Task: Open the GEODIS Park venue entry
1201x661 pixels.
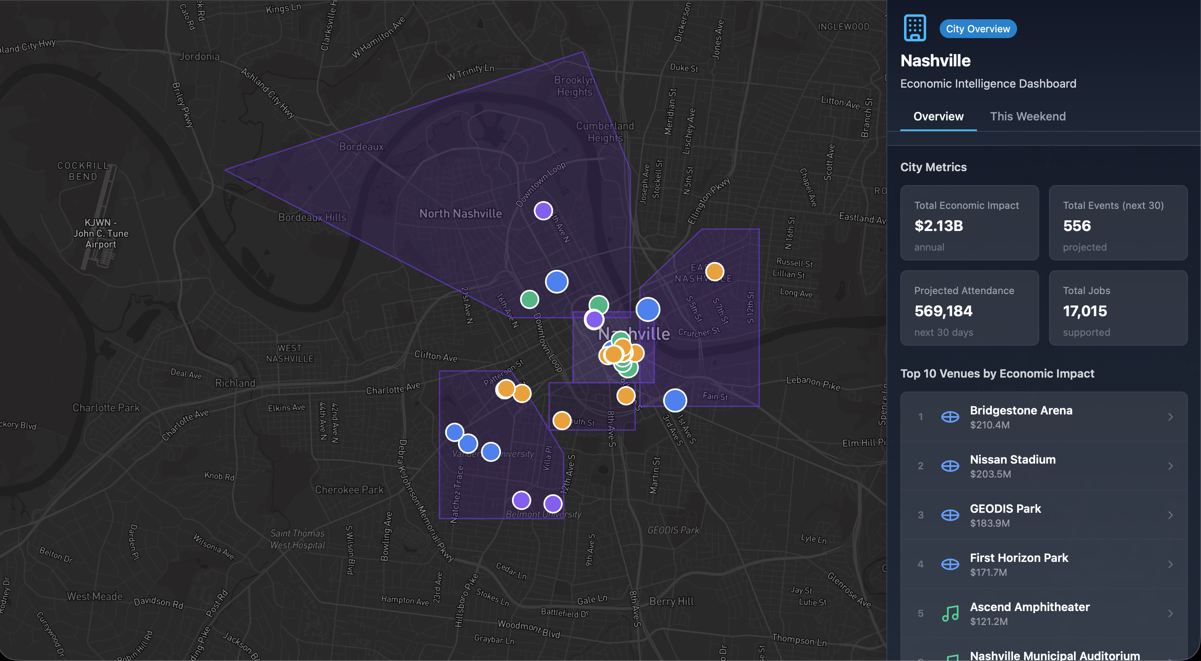Action: pyautogui.click(x=1045, y=515)
